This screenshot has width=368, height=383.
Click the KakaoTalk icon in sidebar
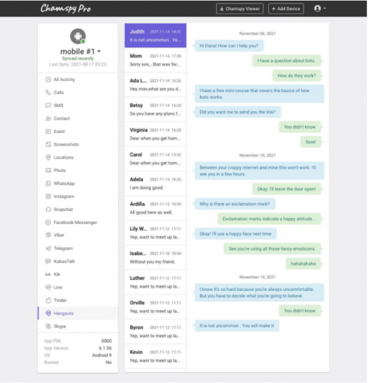click(48, 261)
